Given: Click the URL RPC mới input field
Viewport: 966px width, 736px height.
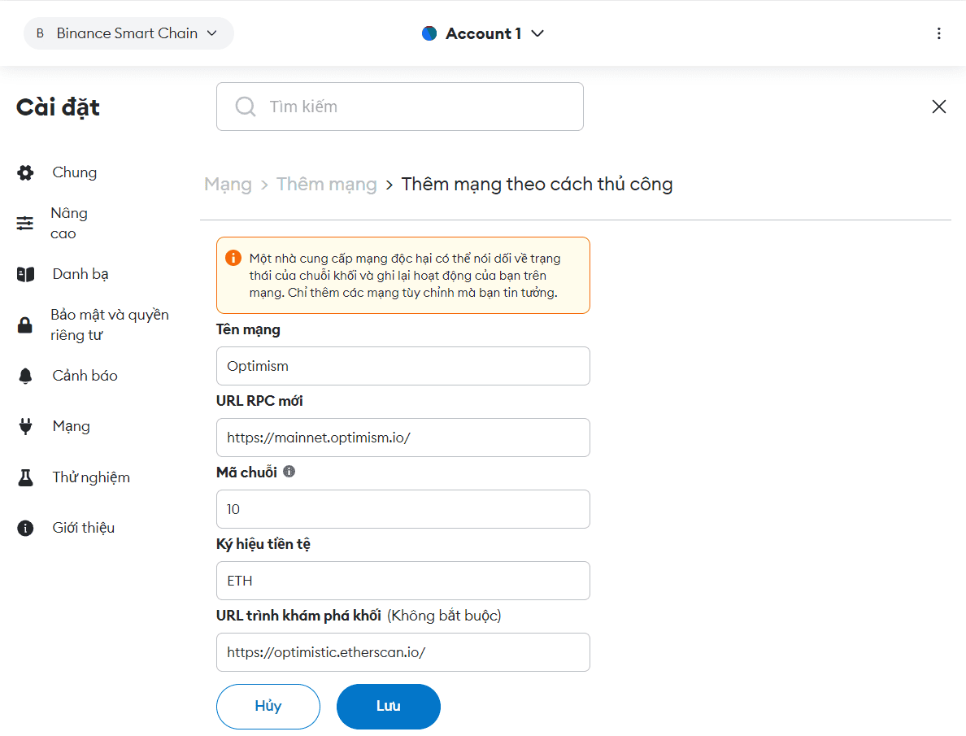Looking at the screenshot, I should [402, 438].
